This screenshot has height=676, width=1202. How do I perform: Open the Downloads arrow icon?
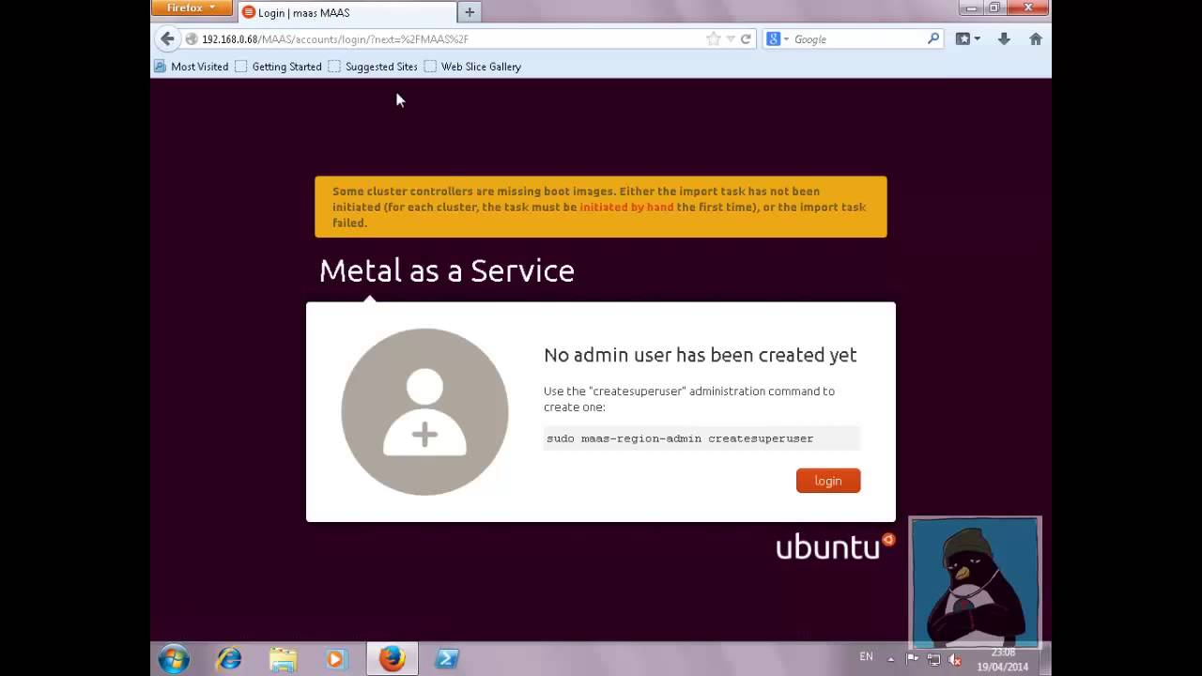(1004, 39)
